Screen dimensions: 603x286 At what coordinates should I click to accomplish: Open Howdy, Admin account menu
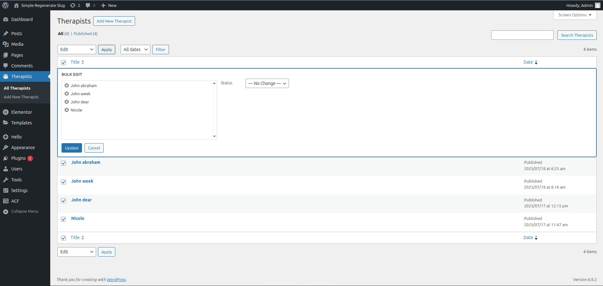[x=583, y=5]
